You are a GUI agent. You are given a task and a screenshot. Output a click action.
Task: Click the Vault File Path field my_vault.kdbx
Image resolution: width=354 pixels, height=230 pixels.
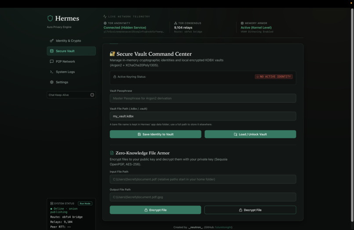pos(203,116)
